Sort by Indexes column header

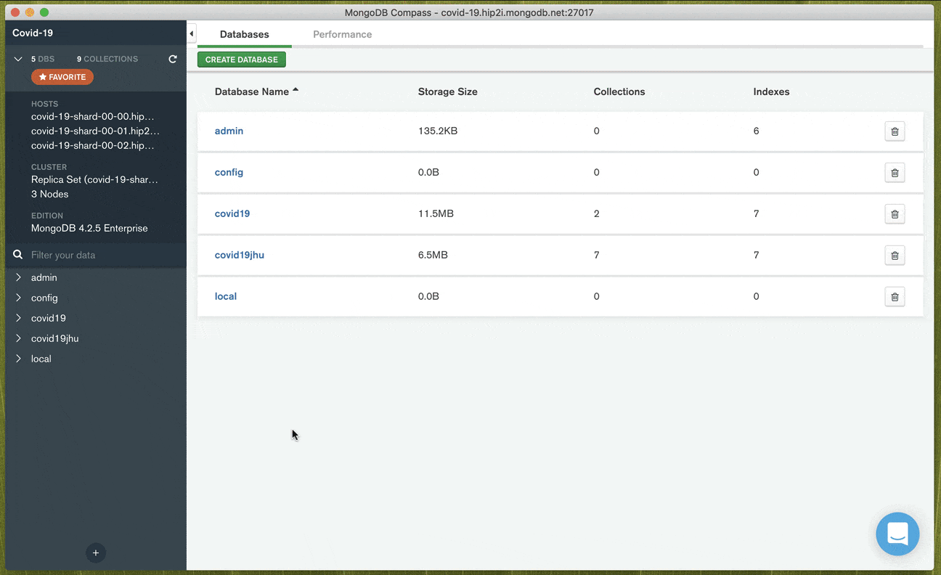pos(771,91)
